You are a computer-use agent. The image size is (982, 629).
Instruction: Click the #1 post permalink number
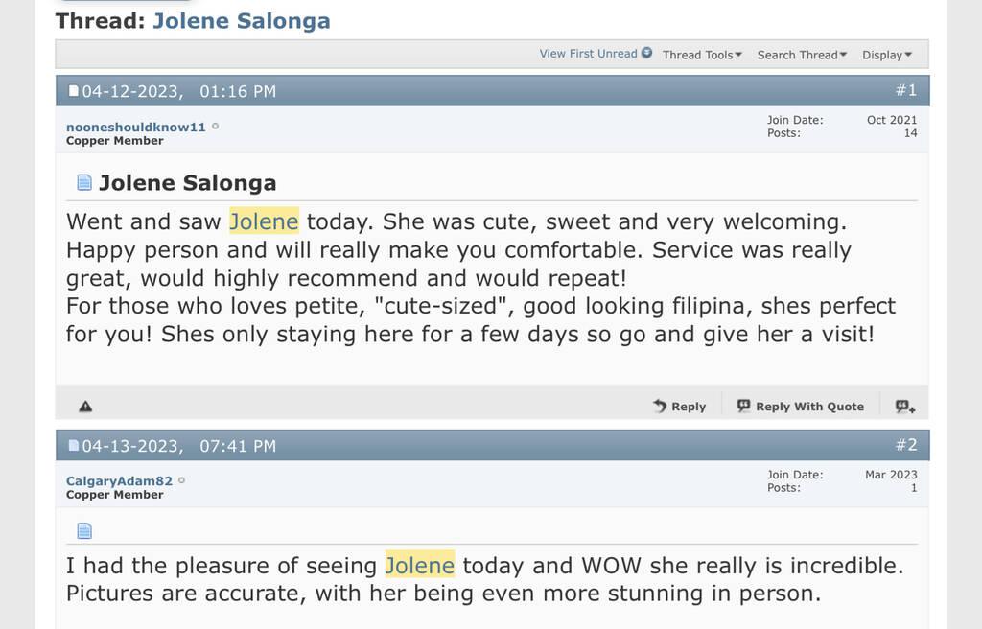tap(906, 90)
